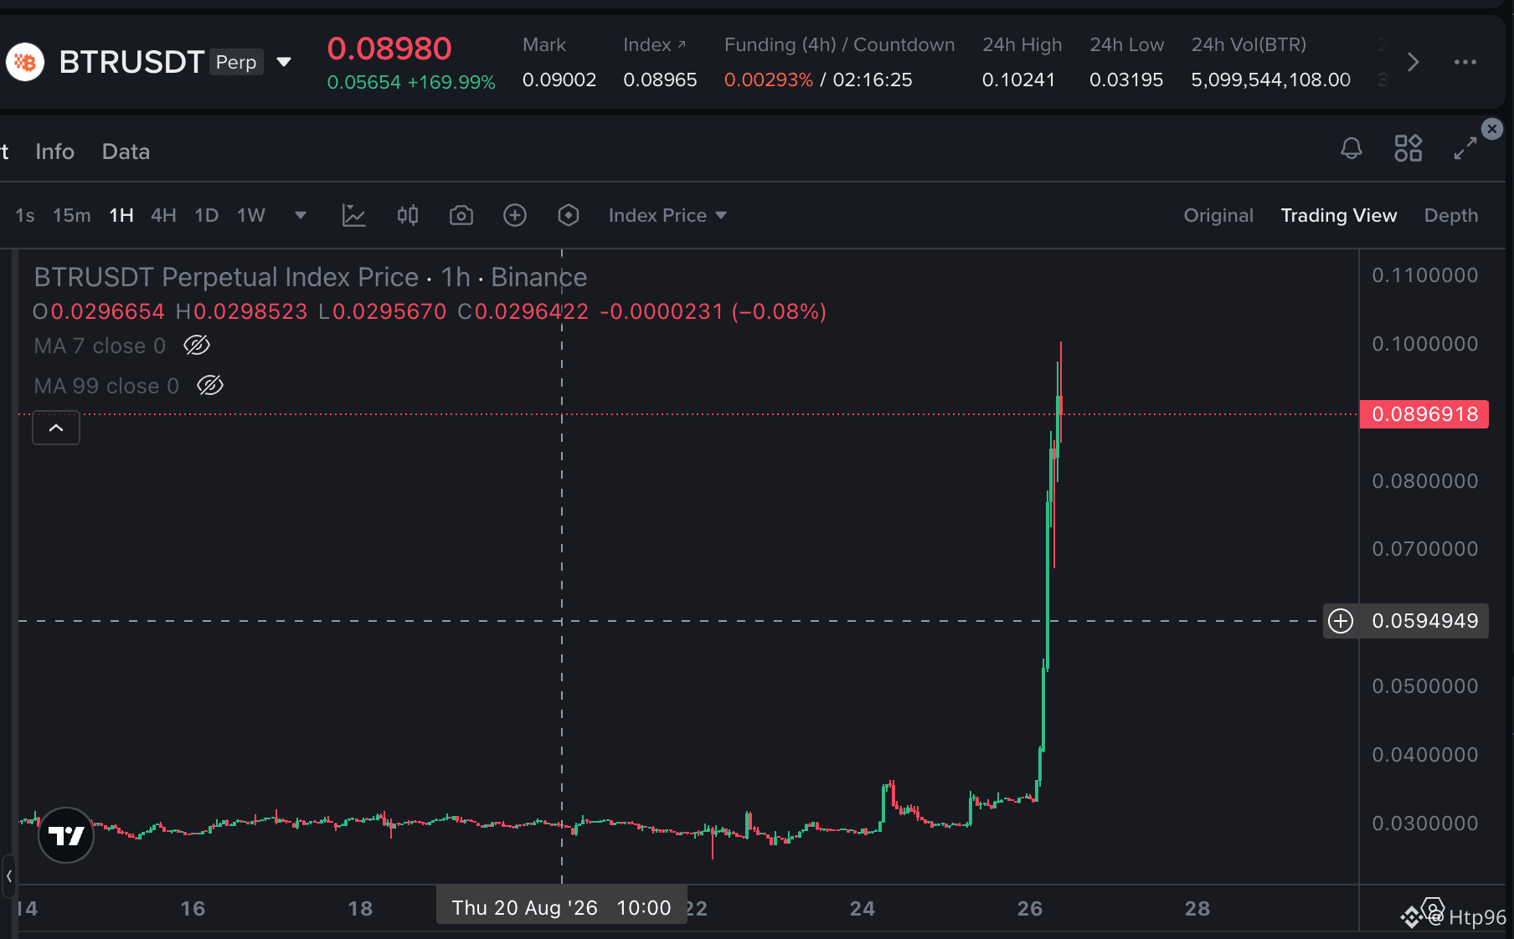1514x939 pixels.
Task: Click the crosshair price label 0.0594949
Action: coord(1425,621)
